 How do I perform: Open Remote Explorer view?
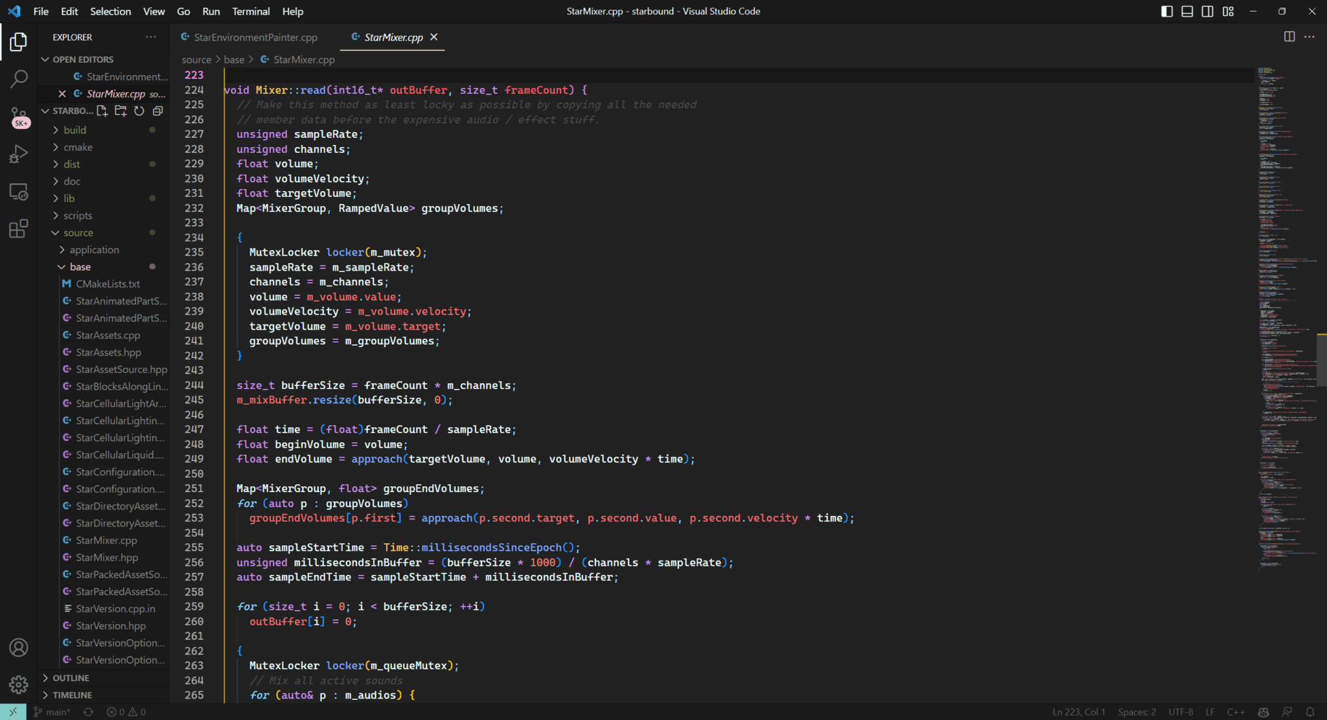pos(19,192)
